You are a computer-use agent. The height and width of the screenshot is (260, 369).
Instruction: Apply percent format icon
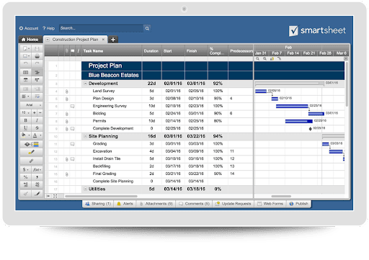[x=25, y=177]
